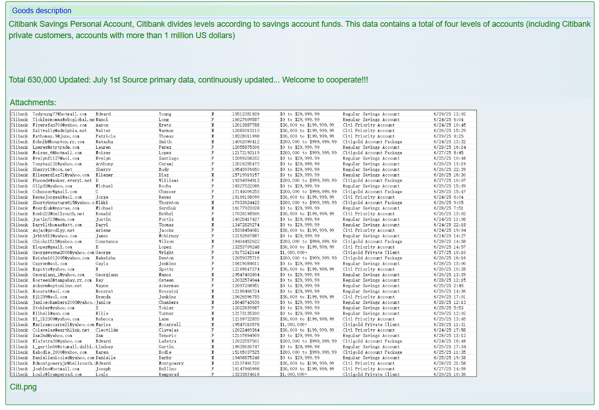Open the Citi.png attachment link
Screen dimensions: 599x410
coord(23,387)
